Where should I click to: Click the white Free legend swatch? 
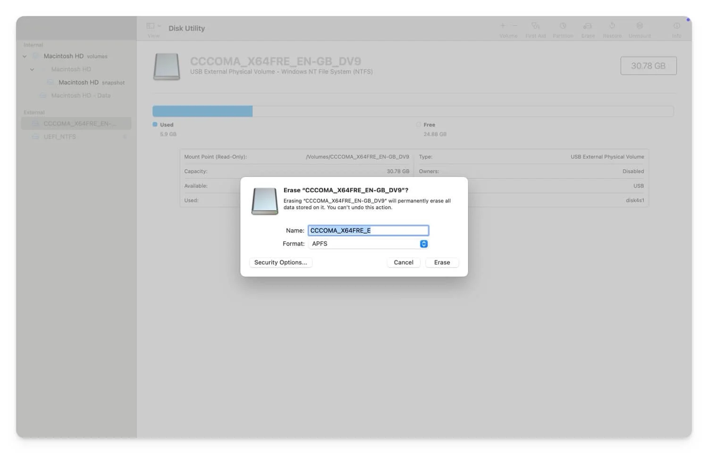(418, 125)
